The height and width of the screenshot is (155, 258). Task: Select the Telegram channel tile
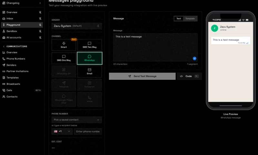[x=64, y=85]
